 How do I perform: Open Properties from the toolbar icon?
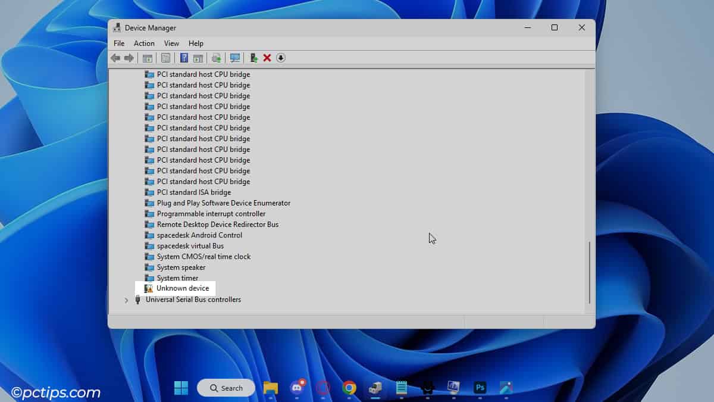pyautogui.click(x=165, y=58)
